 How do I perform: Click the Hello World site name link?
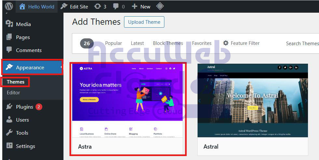tap(41, 7)
